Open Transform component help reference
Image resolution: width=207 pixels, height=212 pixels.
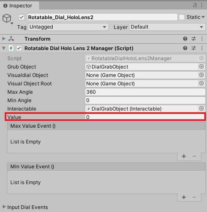(x=185, y=39)
